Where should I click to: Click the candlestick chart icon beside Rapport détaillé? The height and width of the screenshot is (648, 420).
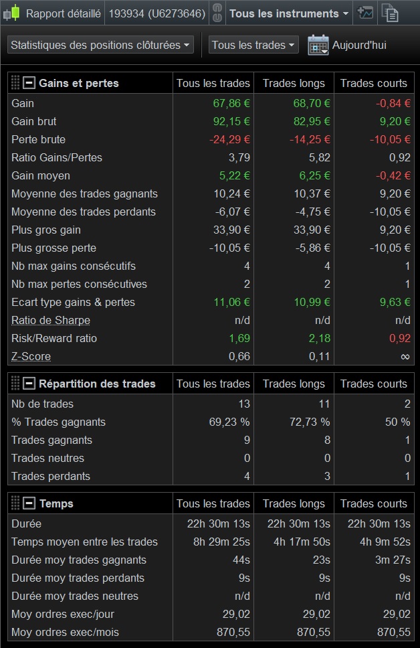pos(11,13)
